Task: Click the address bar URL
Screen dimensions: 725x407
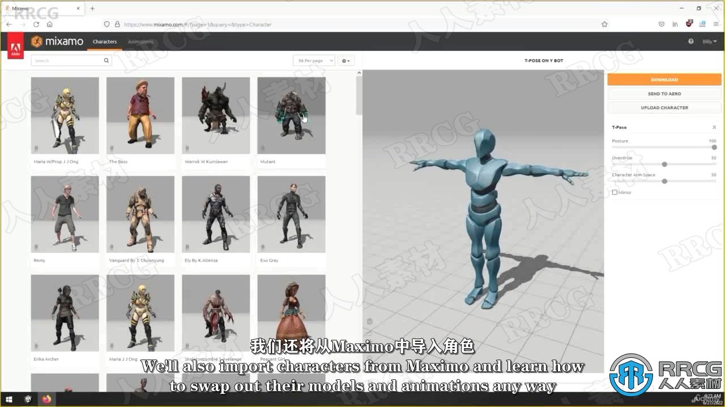Action: [x=198, y=24]
